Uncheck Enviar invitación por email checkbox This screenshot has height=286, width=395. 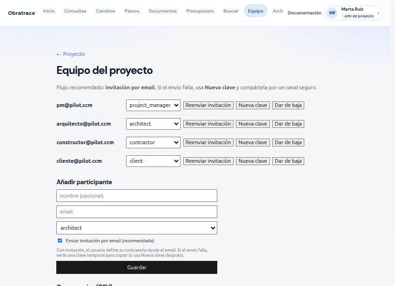pyautogui.click(x=60, y=241)
